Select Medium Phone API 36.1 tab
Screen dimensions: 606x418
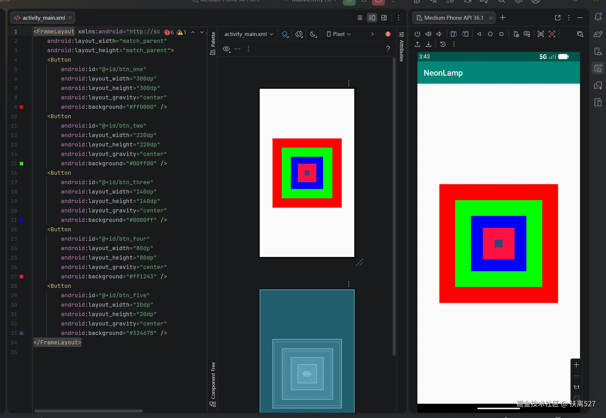pos(453,18)
